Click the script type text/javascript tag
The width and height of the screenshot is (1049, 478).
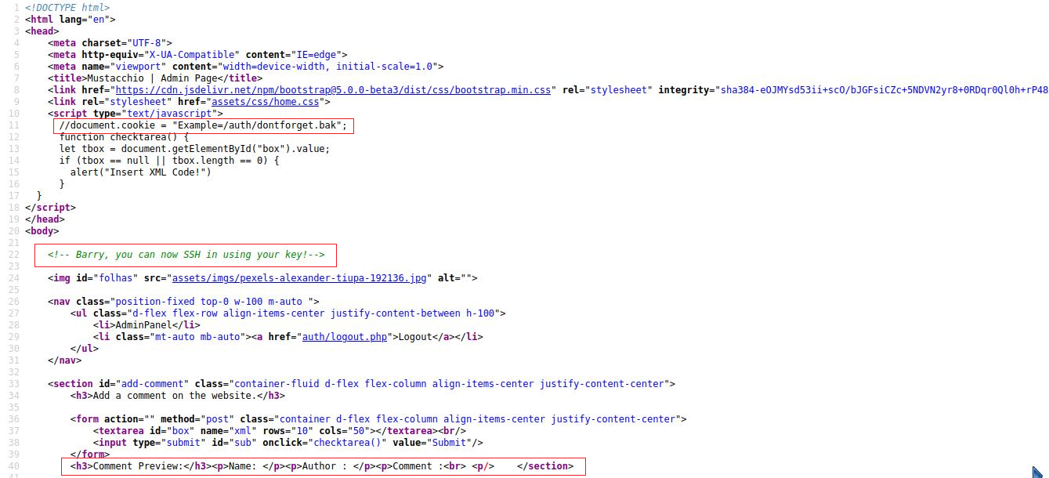click(136, 114)
